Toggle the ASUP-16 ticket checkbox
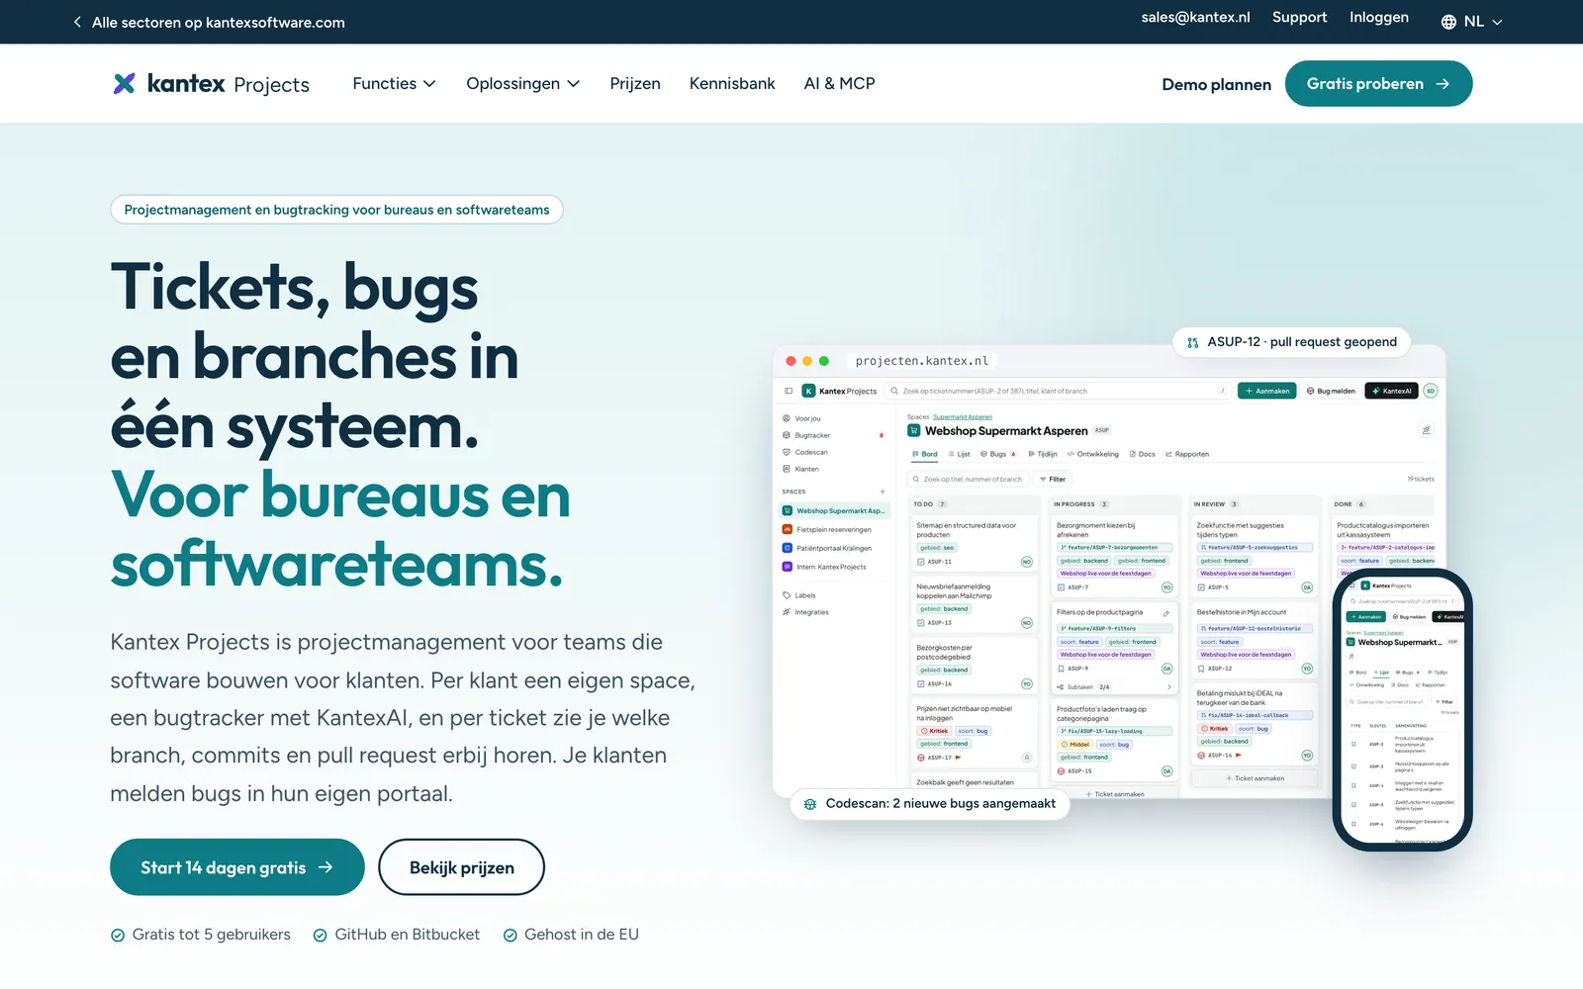 (921, 684)
